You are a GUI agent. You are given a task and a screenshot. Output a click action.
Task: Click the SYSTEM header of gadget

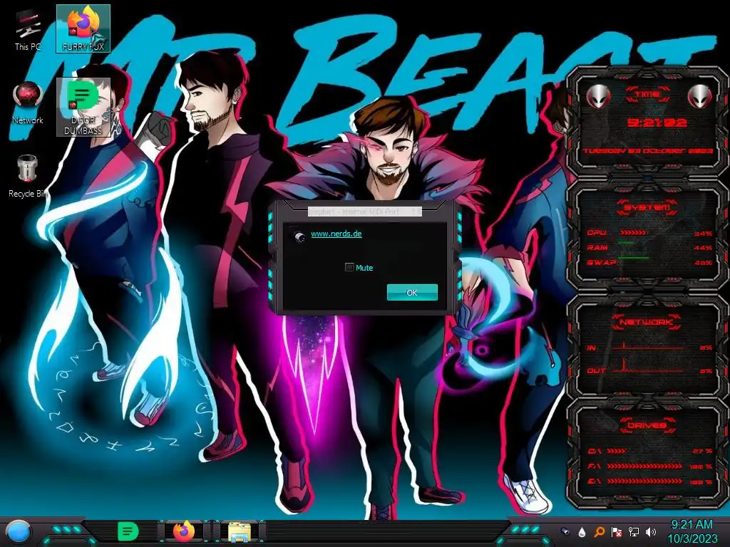pyautogui.click(x=647, y=207)
